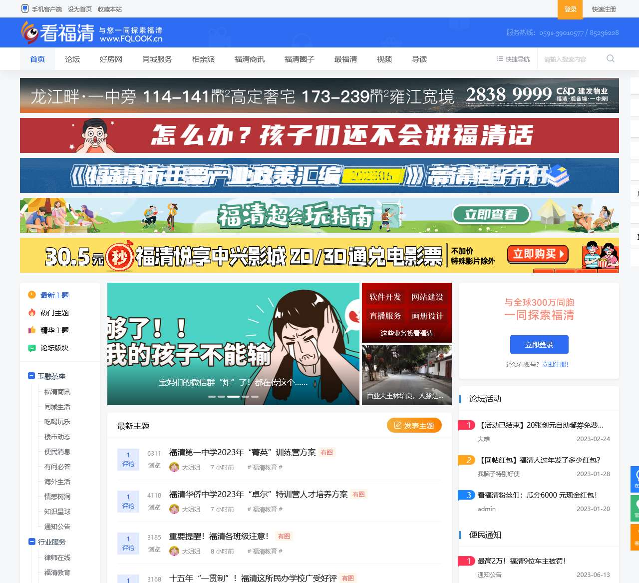Image resolution: width=639 pixels, height=583 pixels.
Task: Click the 有图 tag on 重要提醒 post
Action: (x=284, y=537)
